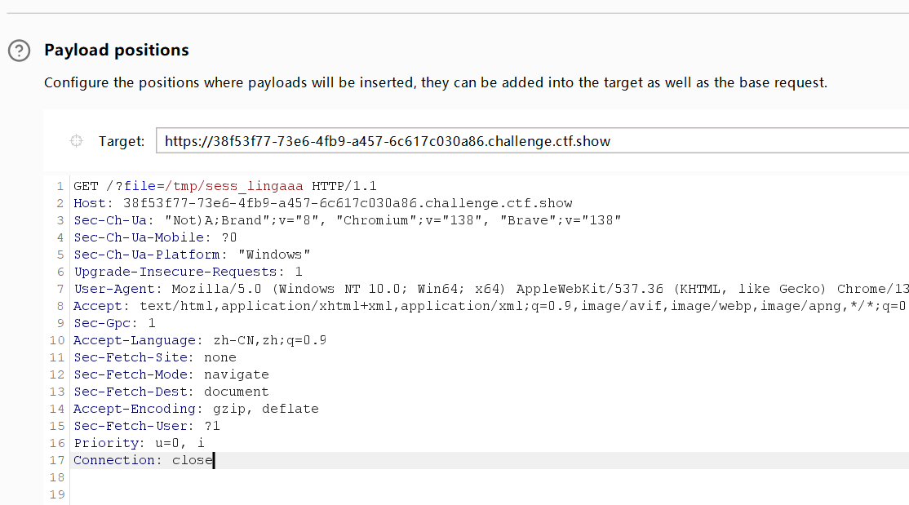Click the payload position description text
909x505 pixels.
[x=436, y=83]
